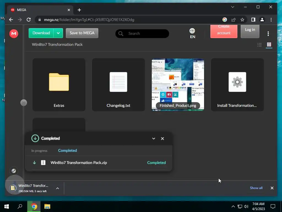Open download item options chevron
Viewport: 282px width, 212px height.
pyautogui.click(x=58, y=188)
